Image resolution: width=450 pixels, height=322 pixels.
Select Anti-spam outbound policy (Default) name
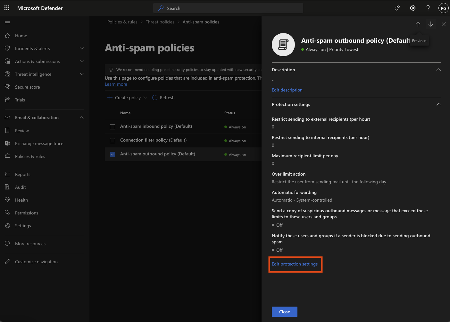point(158,154)
